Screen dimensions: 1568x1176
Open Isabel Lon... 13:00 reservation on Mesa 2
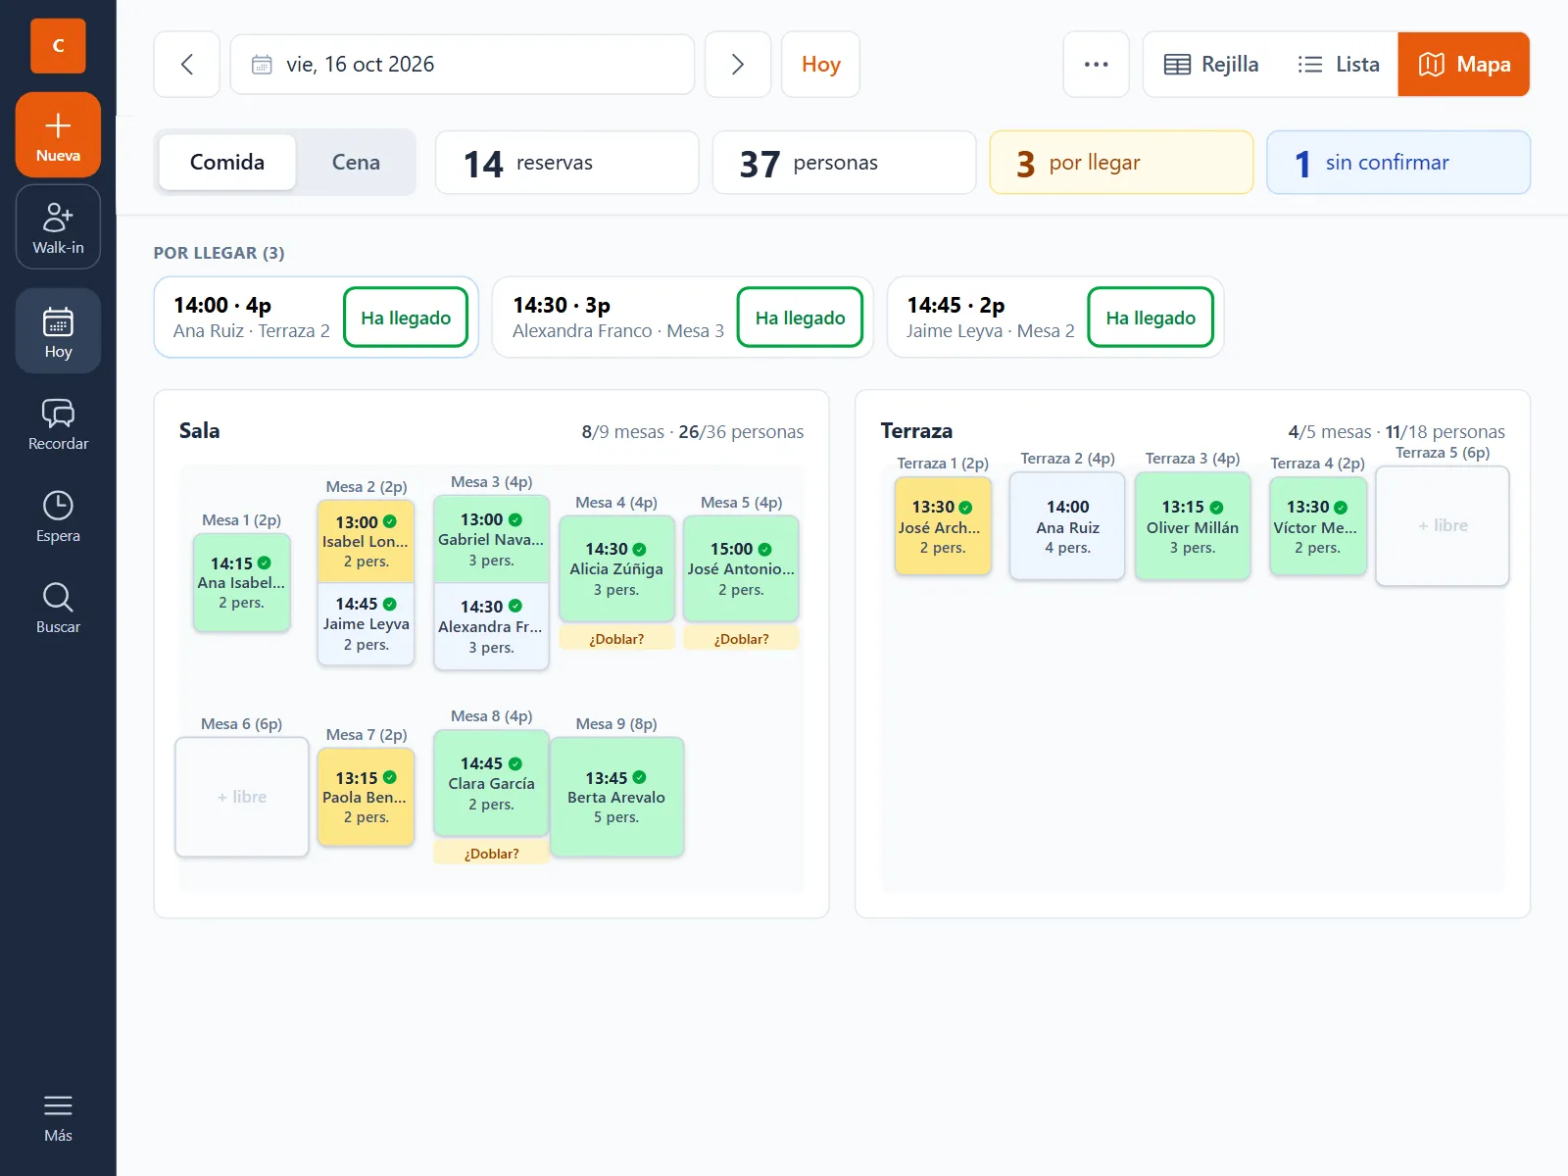coord(366,541)
